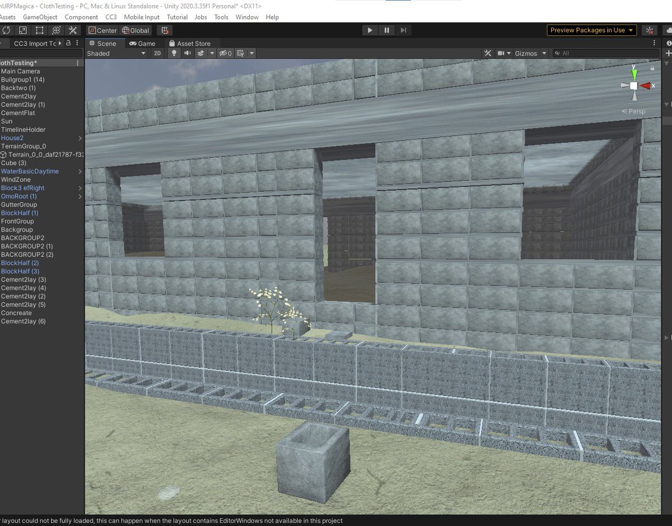Start Play mode
Screen dimensions: 672x526
pyautogui.click(x=370, y=30)
